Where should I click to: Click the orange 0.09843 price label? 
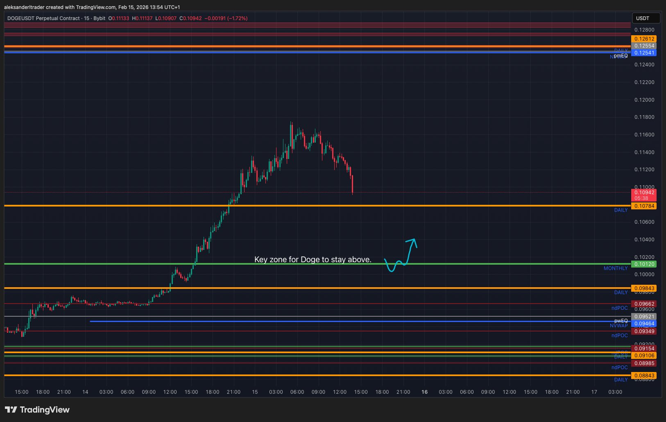(644, 288)
